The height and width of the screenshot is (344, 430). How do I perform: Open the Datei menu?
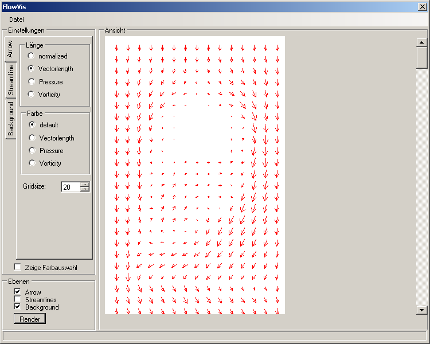17,19
